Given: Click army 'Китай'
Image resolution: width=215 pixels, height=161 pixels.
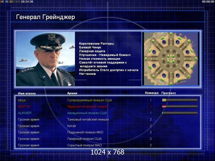Looking at the screenshot, I should 71,126.
